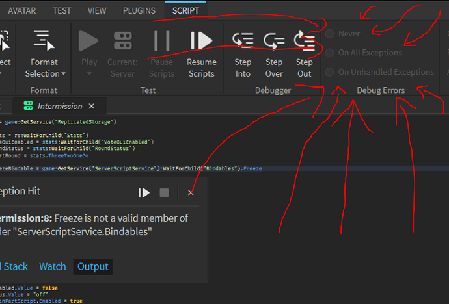The image size is (449, 304).
Task: Click the exception message about Freeze
Action: [x=94, y=225]
